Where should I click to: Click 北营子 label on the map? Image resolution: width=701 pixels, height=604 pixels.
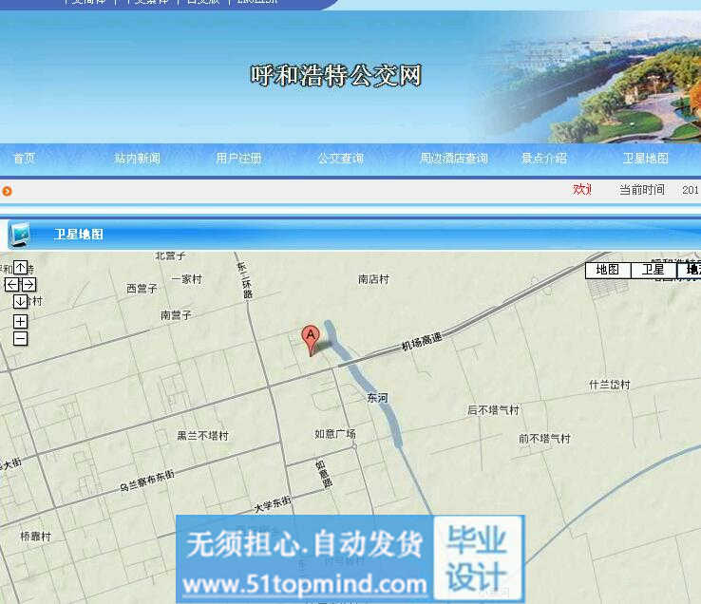170,256
